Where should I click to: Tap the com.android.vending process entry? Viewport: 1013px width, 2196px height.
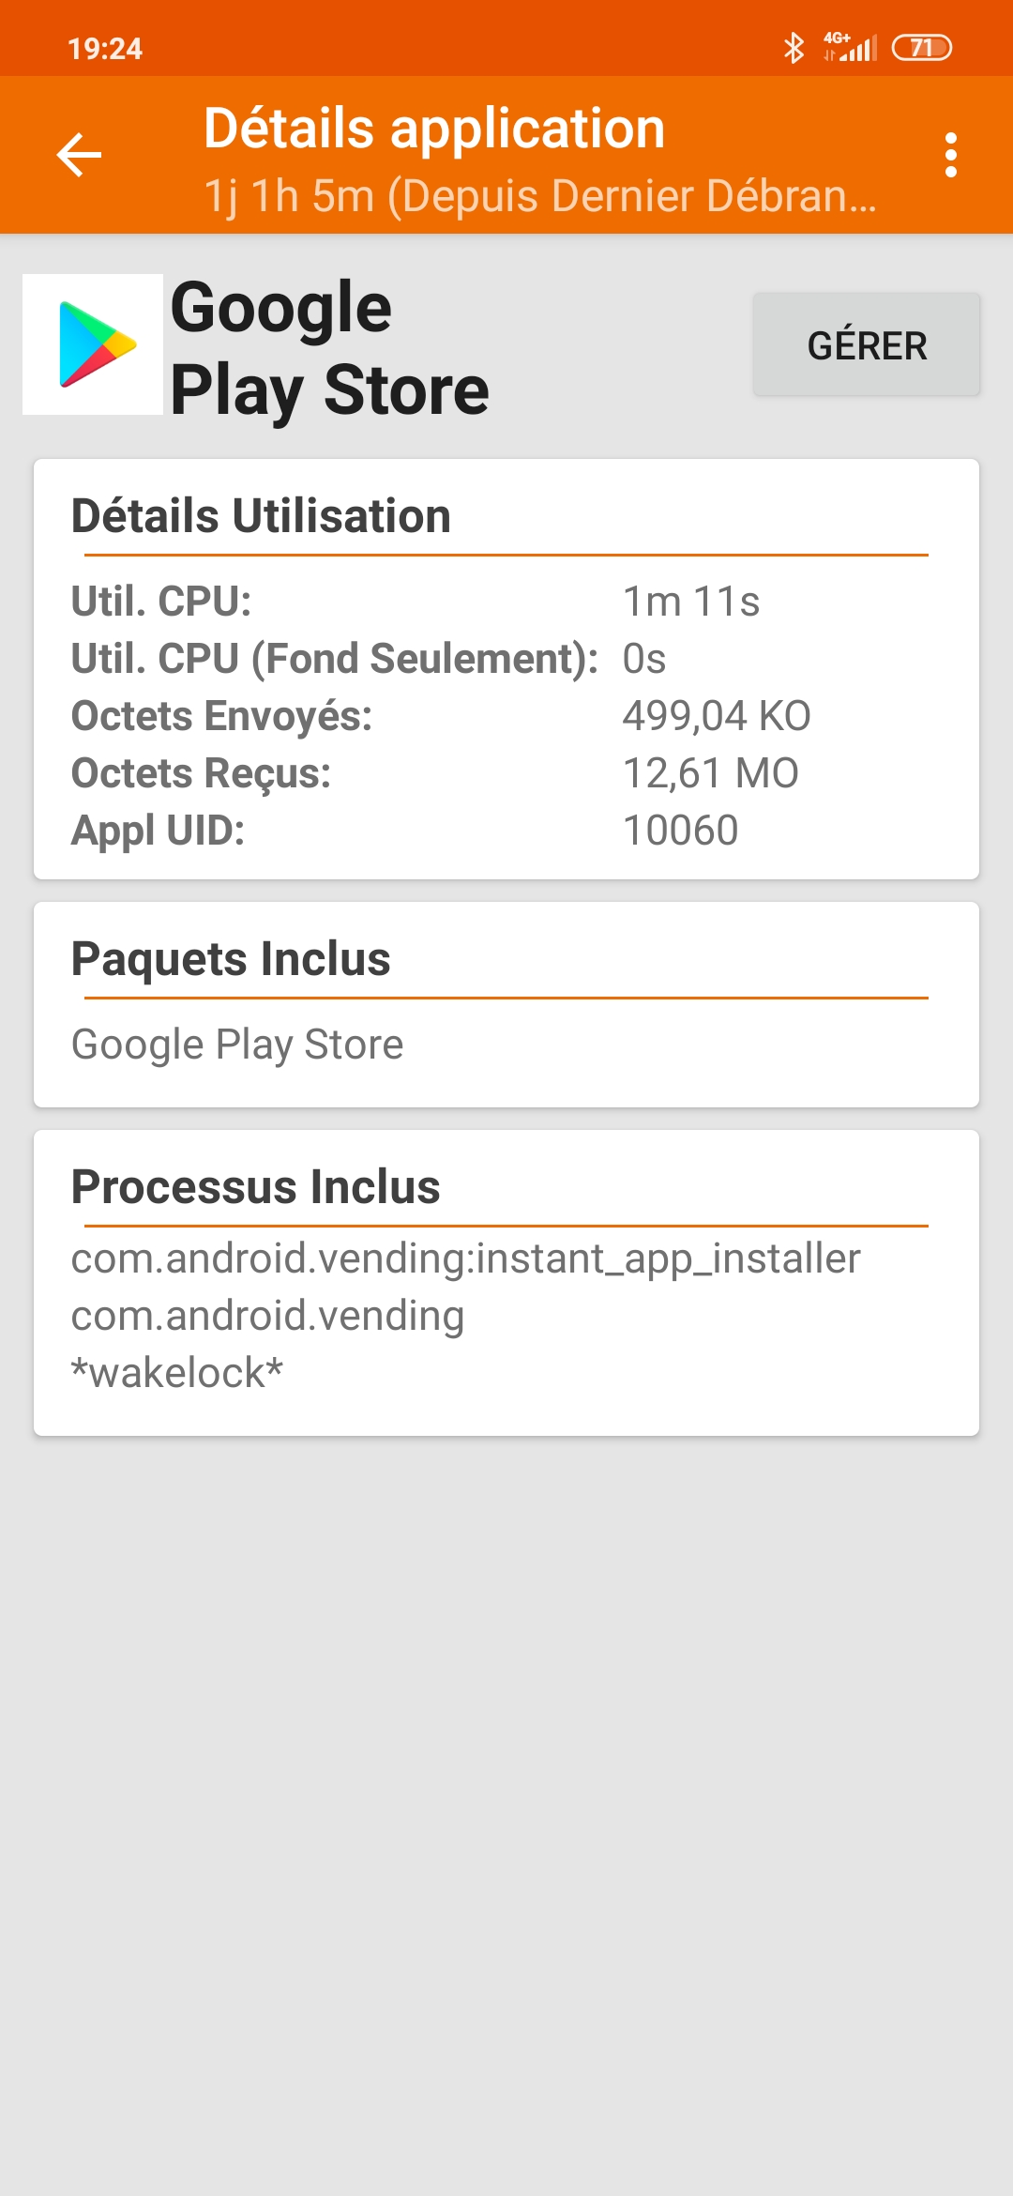267,1316
